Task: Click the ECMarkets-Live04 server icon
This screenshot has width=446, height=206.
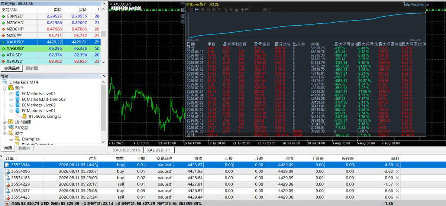Action: (17, 94)
